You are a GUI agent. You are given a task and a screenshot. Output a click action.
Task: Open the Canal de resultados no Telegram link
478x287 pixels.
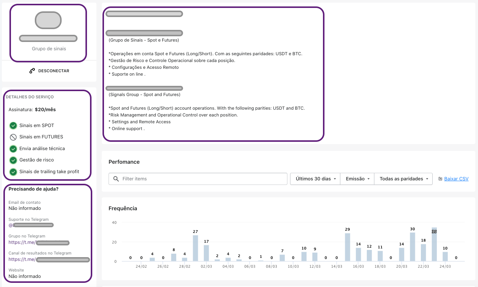click(49, 259)
